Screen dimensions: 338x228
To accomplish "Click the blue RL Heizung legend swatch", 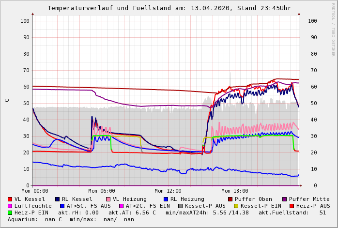I will click(166, 199).
